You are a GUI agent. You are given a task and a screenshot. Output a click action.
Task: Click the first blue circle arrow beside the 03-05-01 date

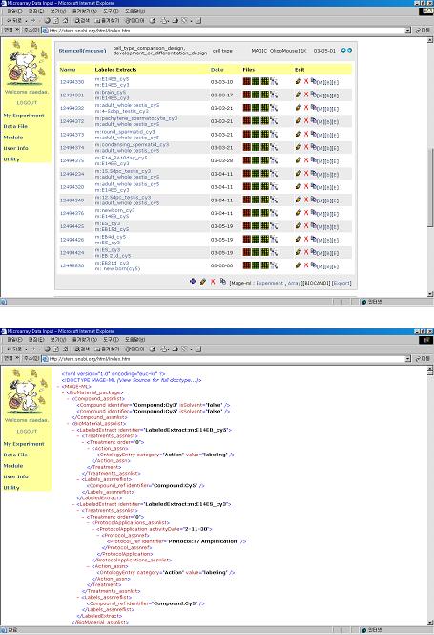coord(343,51)
